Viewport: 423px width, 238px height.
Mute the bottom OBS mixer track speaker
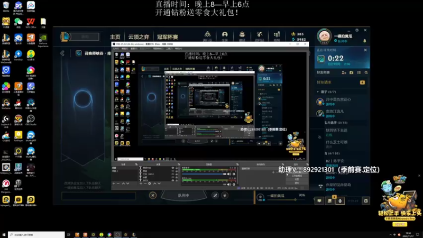(229, 185)
